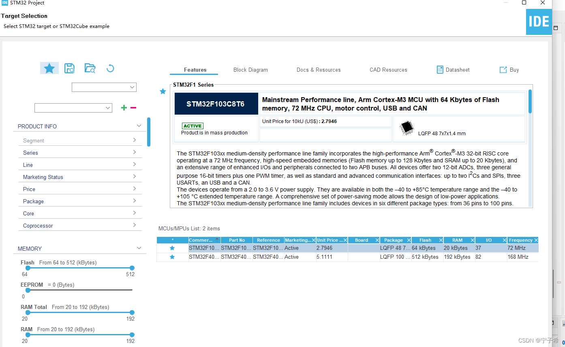Click the pink minus remove icon
Viewport: 565px width, 347px height.
point(133,108)
